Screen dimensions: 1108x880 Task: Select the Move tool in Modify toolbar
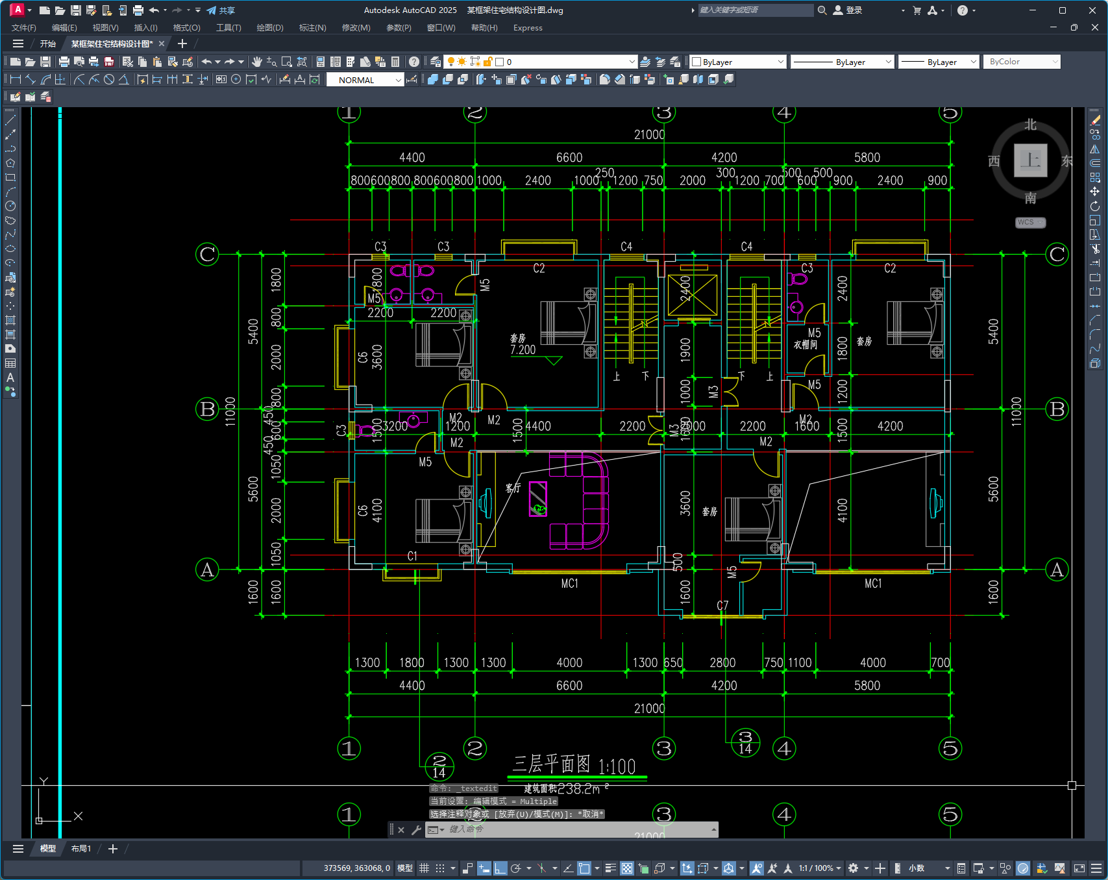pyautogui.click(x=1095, y=192)
